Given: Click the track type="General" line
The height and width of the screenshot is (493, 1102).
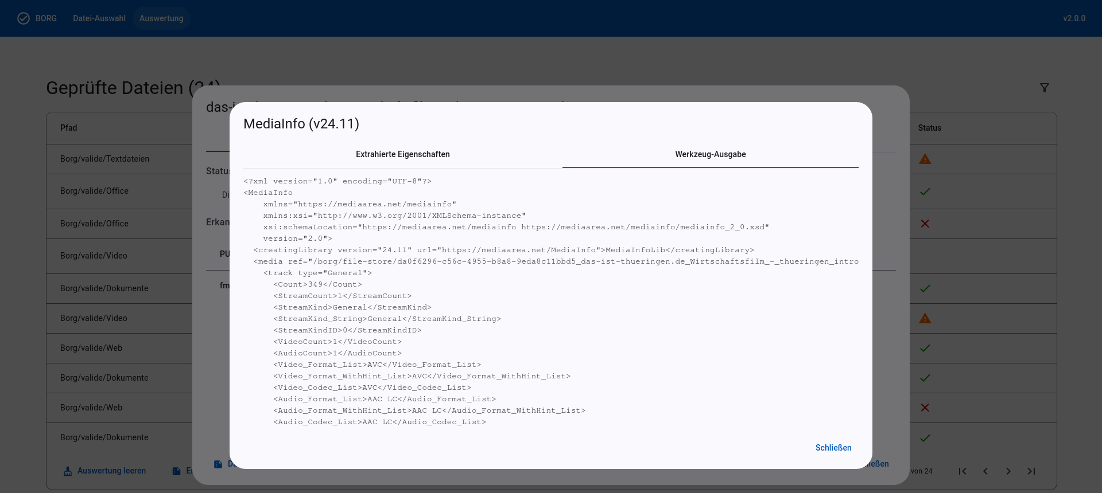Looking at the screenshot, I should pos(317,273).
